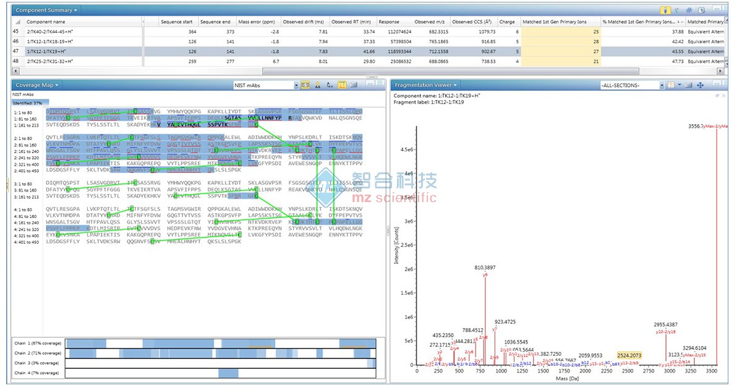Click the Chain 1 (67% coverage) bar
The width and height of the screenshot is (742, 388).
point(220,343)
